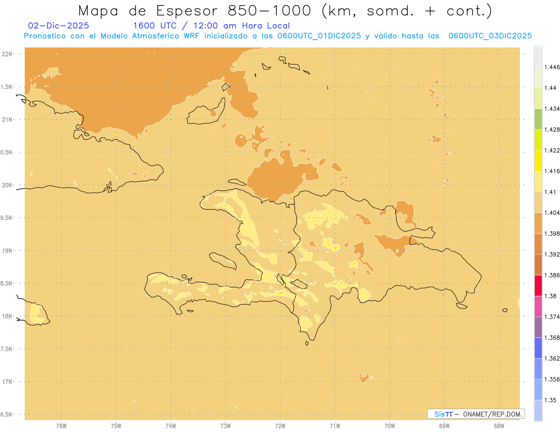The width and height of the screenshot is (560, 432).
Task: Click the bright yellow colorbar segment between 1.416 and 1.422
Action: click(538, 160)
